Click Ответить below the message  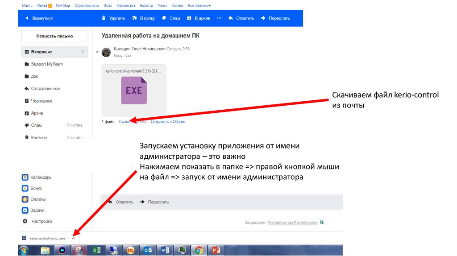click(120, 202)
